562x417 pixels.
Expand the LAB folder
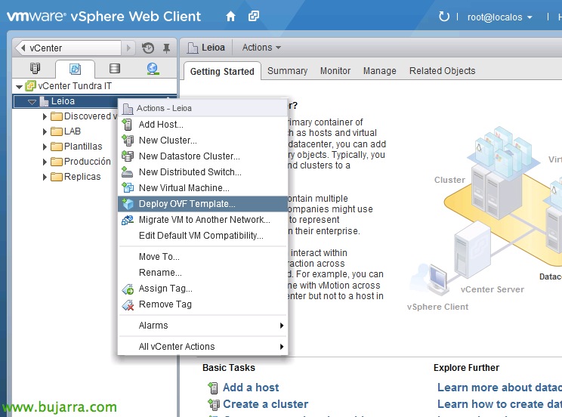pyautogui.click(x=45, y=131)
